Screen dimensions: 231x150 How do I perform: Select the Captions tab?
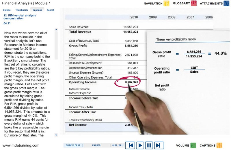click(37, 10)
